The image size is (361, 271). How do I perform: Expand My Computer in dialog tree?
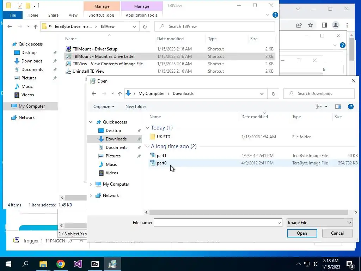91,184
